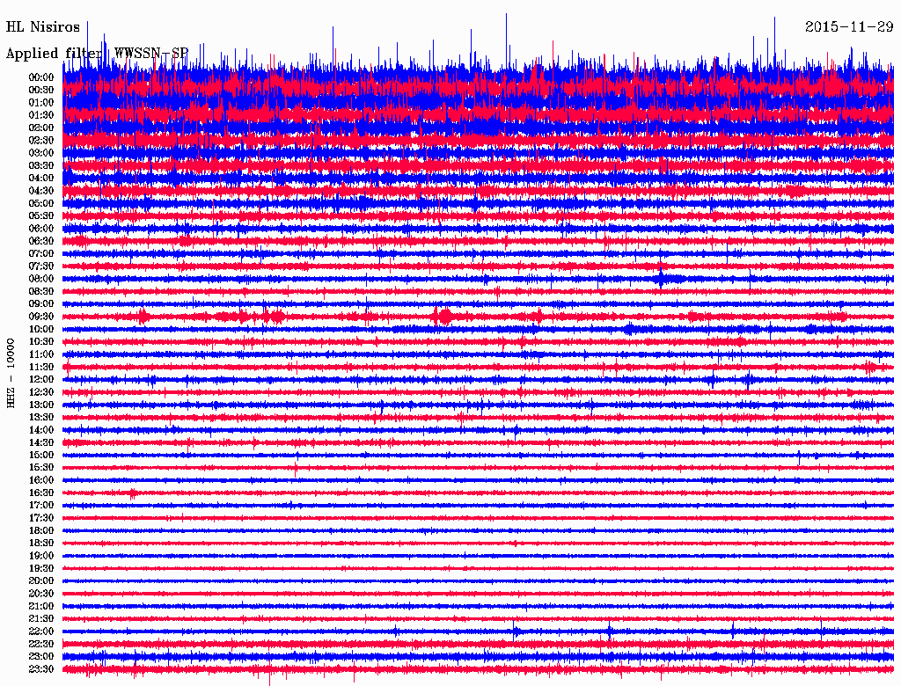Select the '19:00' time label
901x686 pixels.
point(41,556)
